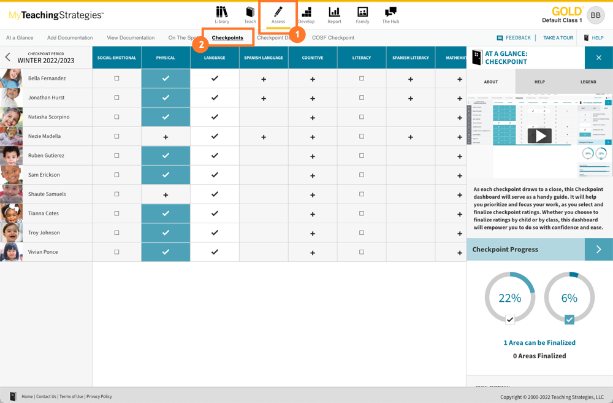Check Bella Fernandez's Social-Emotional checkbox

pyautogui.click(x=116, y=79)
